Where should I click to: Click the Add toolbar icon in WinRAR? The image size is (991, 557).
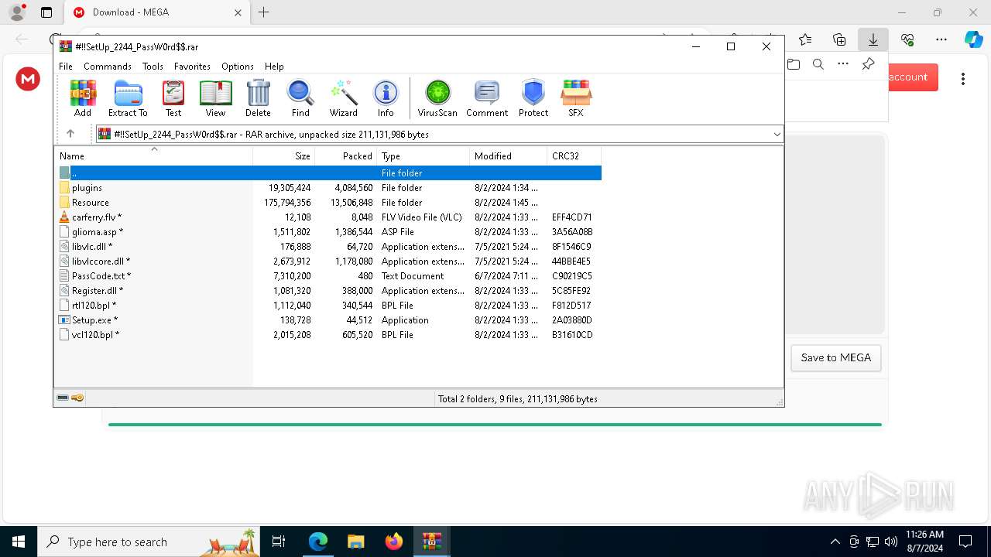(x=83, y=98)
